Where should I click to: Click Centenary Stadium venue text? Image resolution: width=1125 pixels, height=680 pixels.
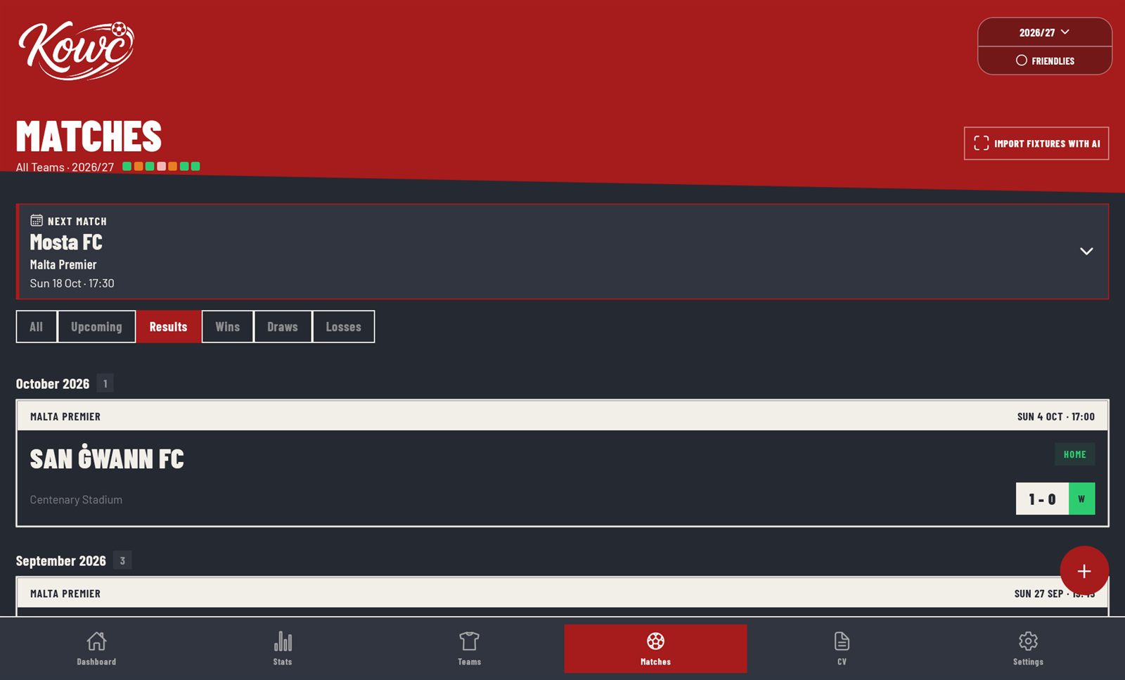point(76,500)
